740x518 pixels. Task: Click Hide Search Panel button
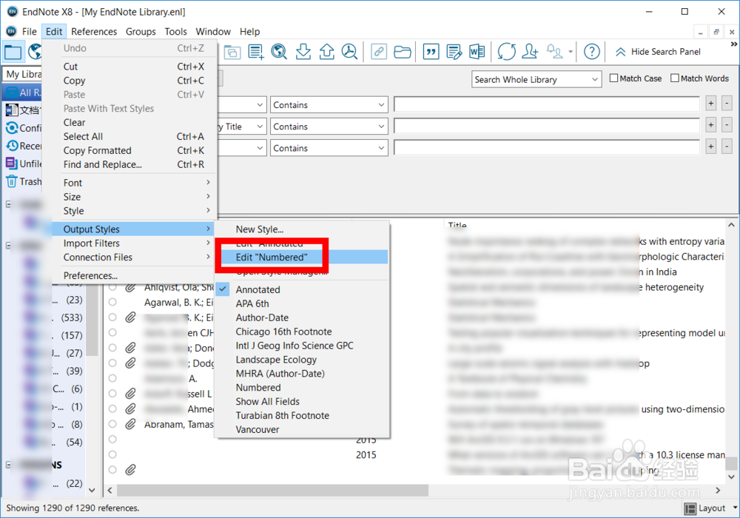(x=659, y=52)
